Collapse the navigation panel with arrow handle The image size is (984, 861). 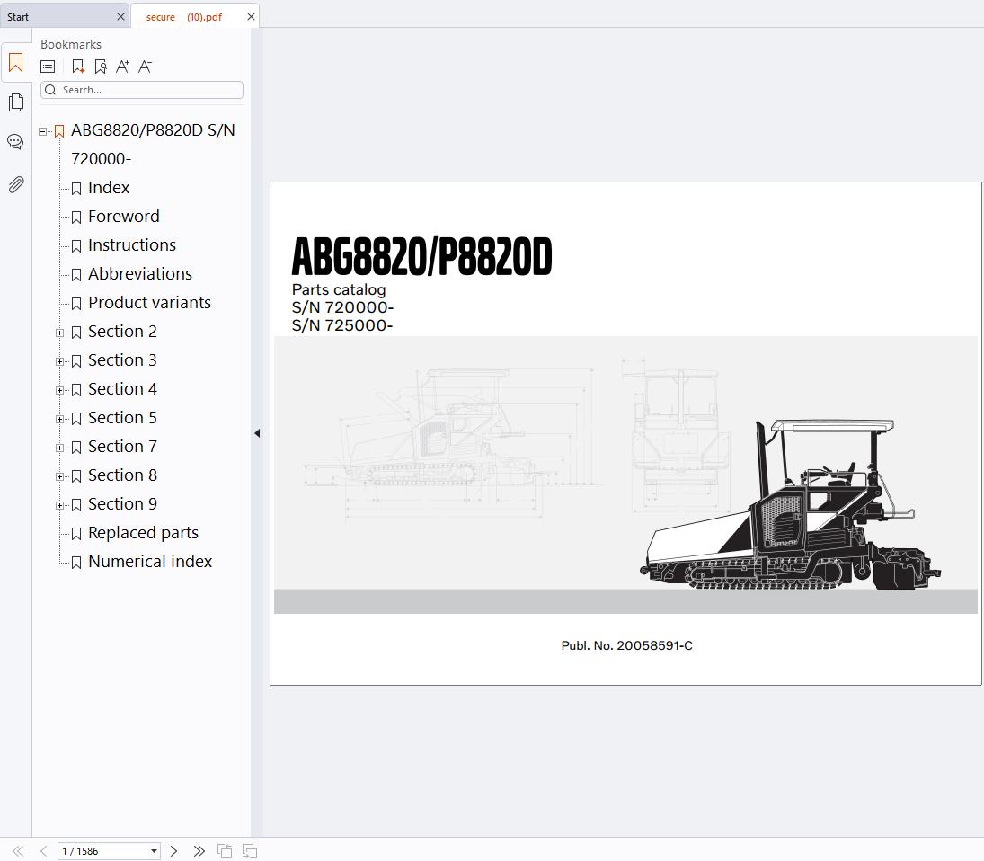click(257, 433)
